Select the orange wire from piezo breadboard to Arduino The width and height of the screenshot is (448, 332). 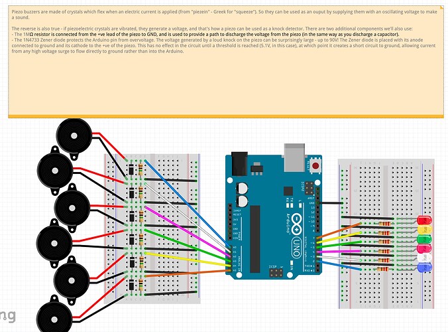pyautogui.click(x=188, y=273)
